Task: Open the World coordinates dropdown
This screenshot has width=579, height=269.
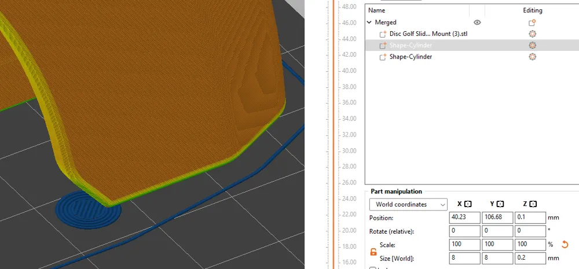Action: [408, 204]
